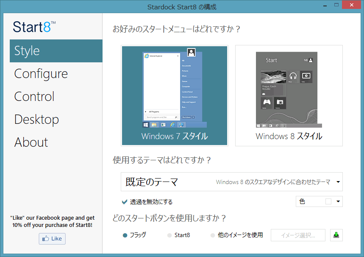Toggle the 透過を無効にする checkbox
This screenshot has width=364, height=257.
click(x=125, y=202)
